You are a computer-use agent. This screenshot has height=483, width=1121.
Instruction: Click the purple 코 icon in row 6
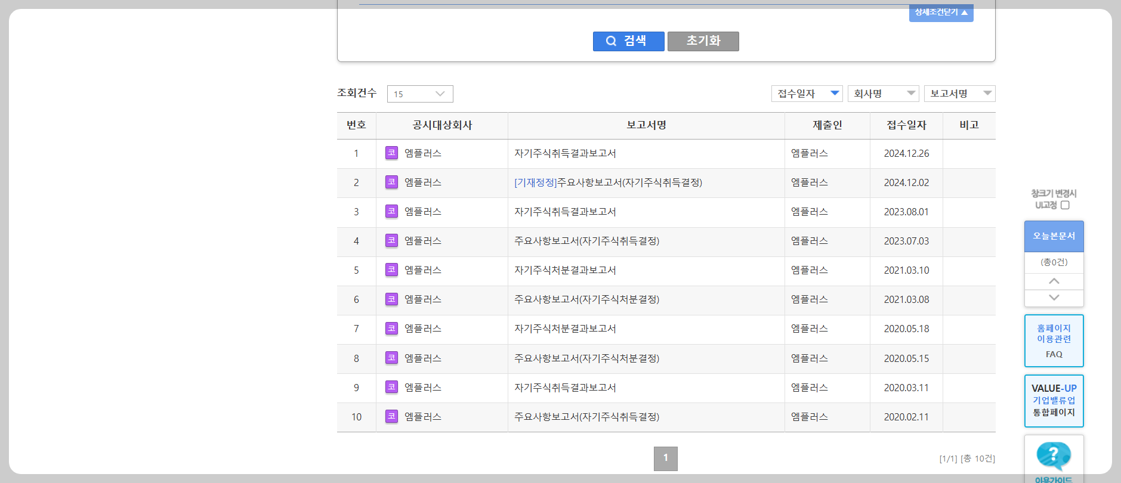point(391,299)
